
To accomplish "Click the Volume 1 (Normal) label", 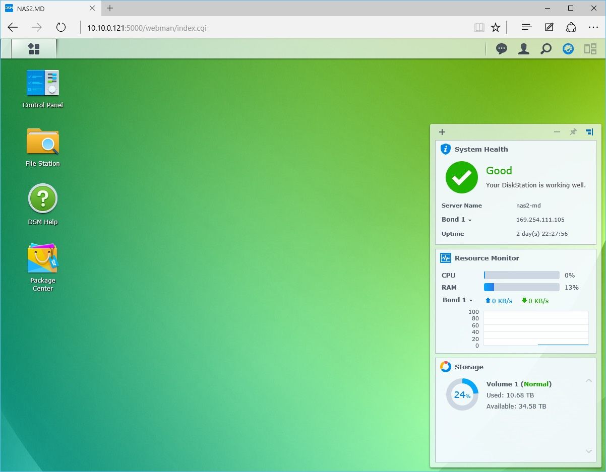I will (x=519, y=384).
